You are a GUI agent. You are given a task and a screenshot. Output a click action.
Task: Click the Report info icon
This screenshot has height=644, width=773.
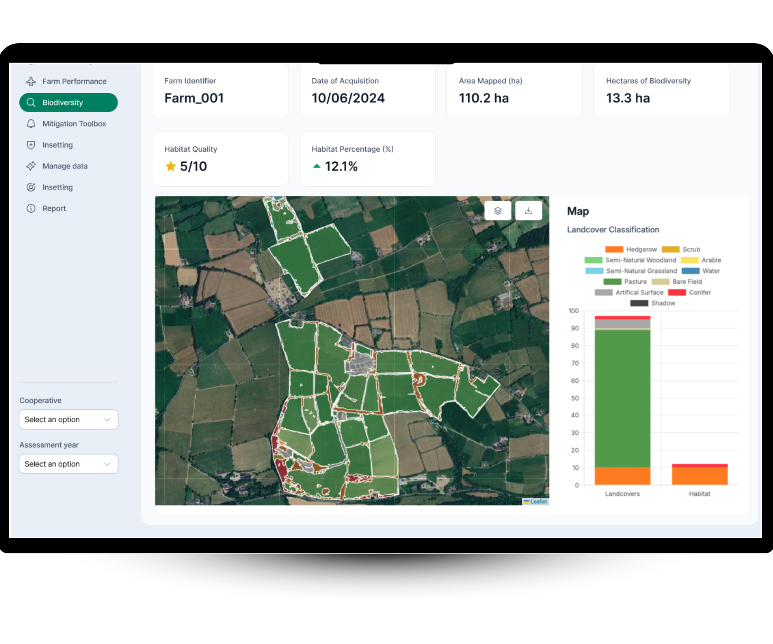pyautogui.click(x=31, y=208)
